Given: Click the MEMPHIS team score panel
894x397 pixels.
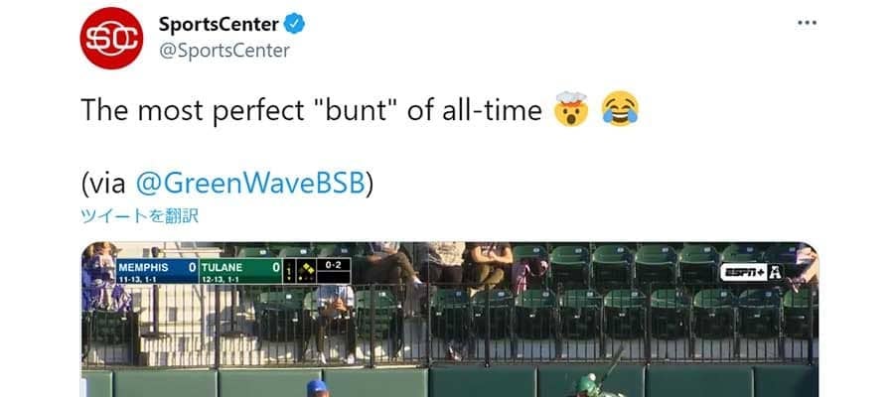Looking at the screenshot, I should (156, 272).
